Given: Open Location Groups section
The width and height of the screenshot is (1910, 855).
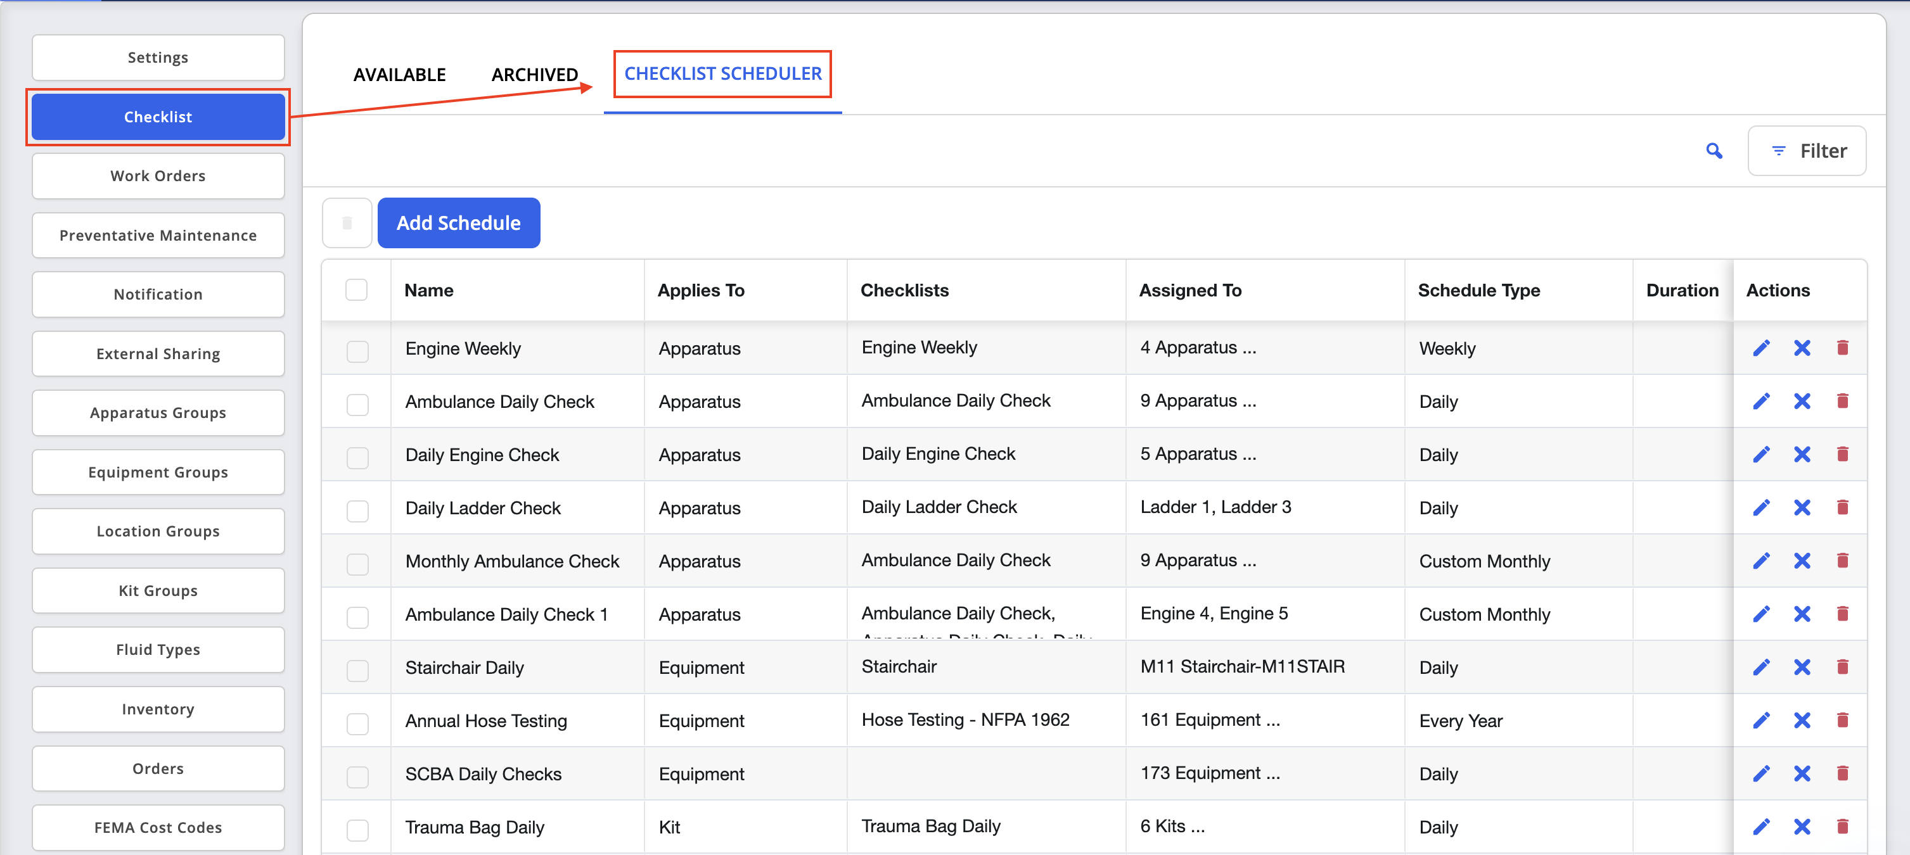Looking at the screenshot, I should click(x=158, y=532).
